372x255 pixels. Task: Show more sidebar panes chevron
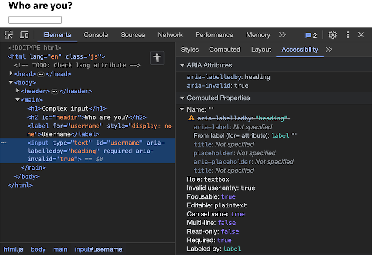tap(329, 49)
